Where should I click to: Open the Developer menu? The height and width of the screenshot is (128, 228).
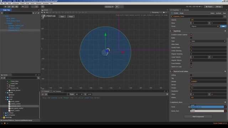point(46,3)
